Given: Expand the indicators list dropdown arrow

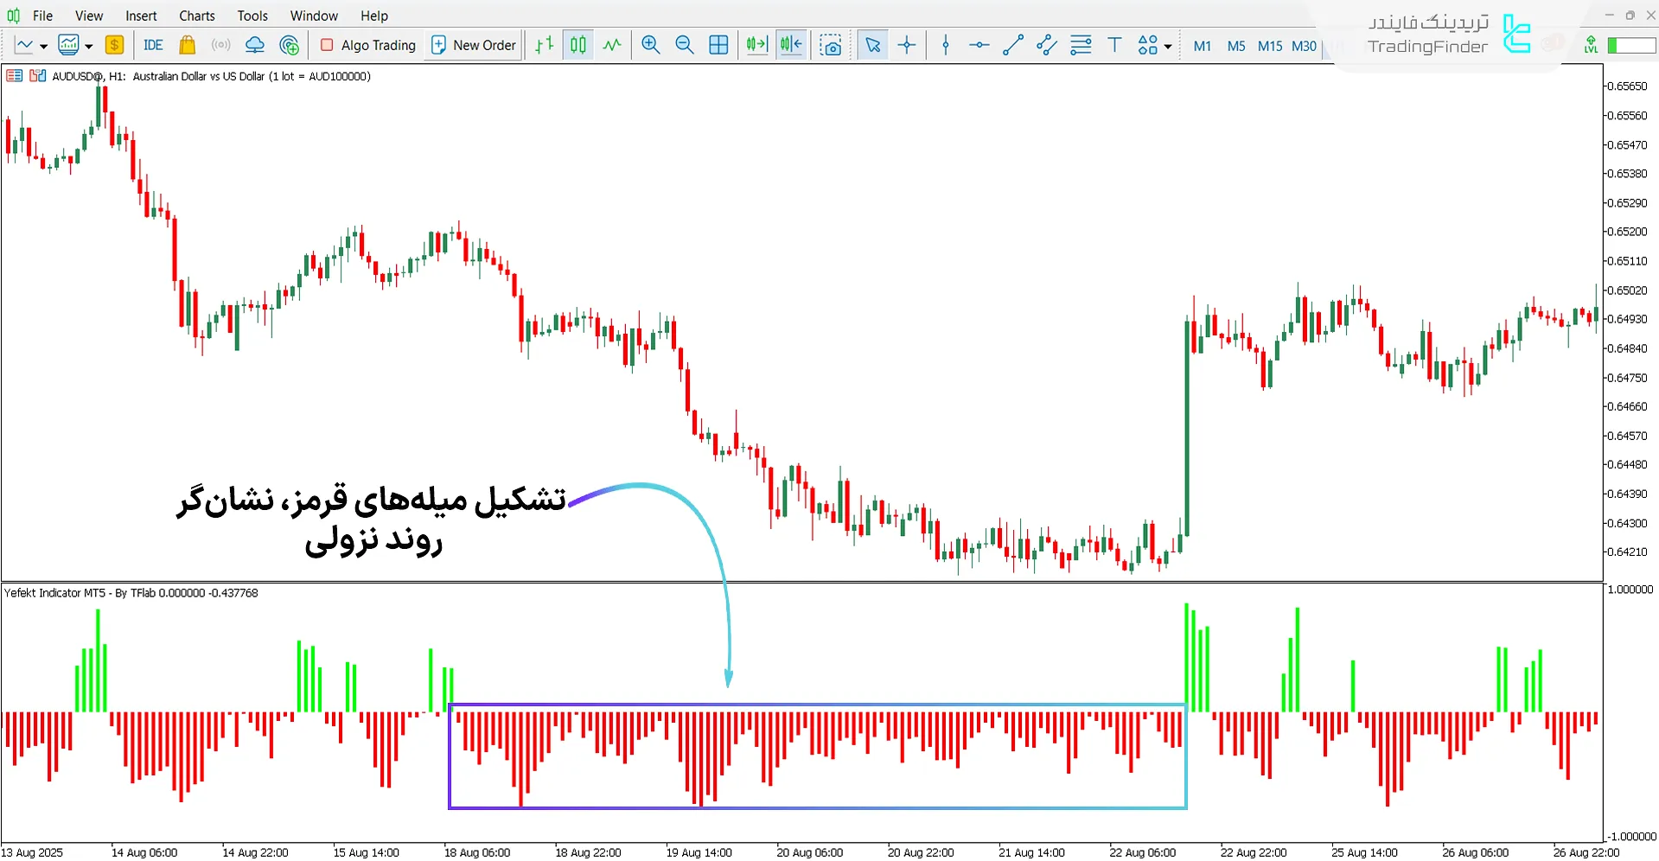Looking at the screenshot, I should [x=88, y=46].
